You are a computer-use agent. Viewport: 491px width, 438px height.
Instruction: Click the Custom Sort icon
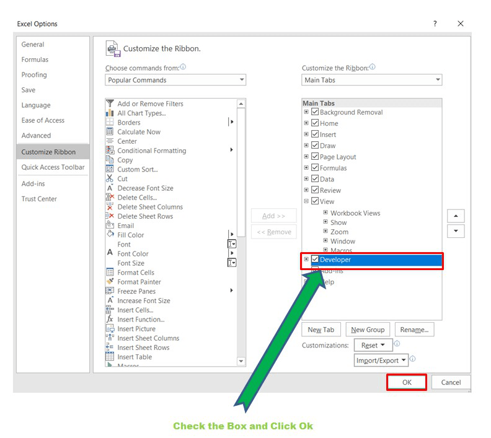[110, 169]
